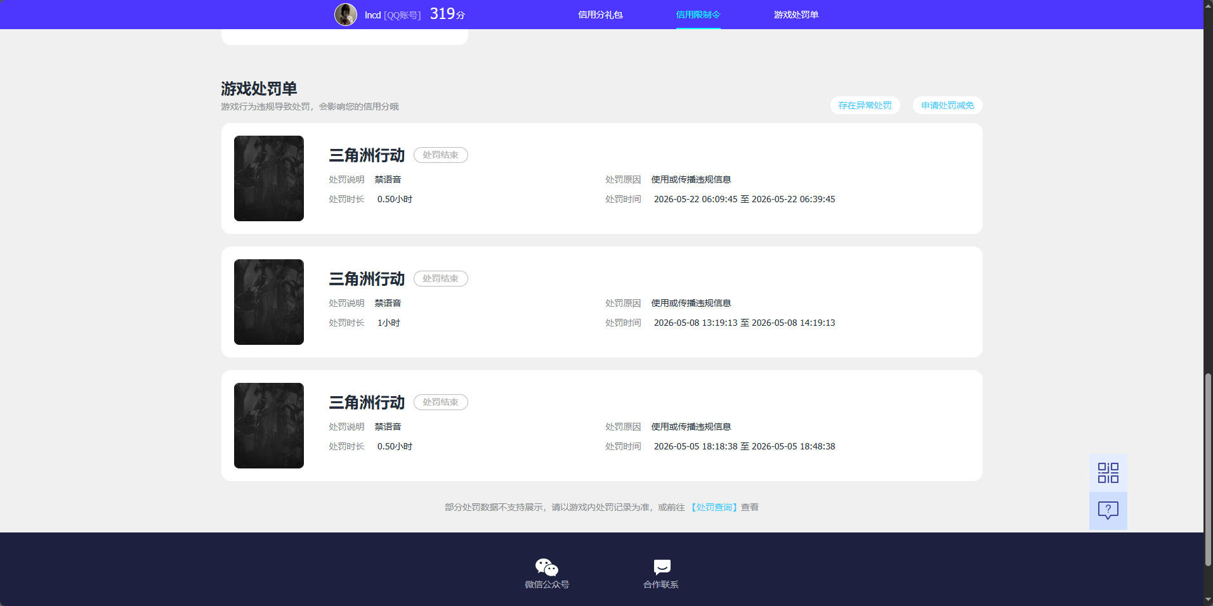Click 合作联系 footer label
The width and height of the screenshot is (1213, 606).
tap(661, 584)
